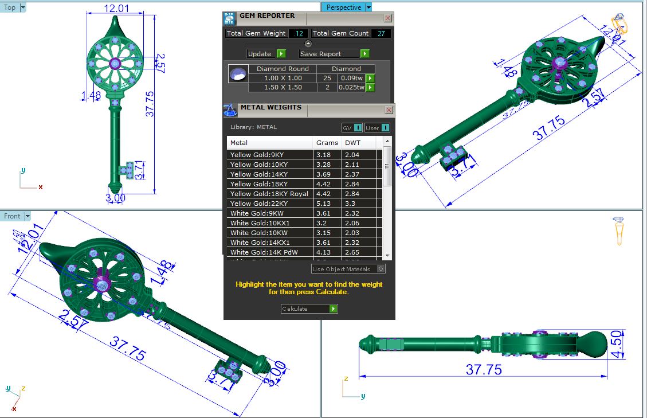Select the White Gold:9KW row
Viewport: 647px width, 418px height.
coord(304,213)
